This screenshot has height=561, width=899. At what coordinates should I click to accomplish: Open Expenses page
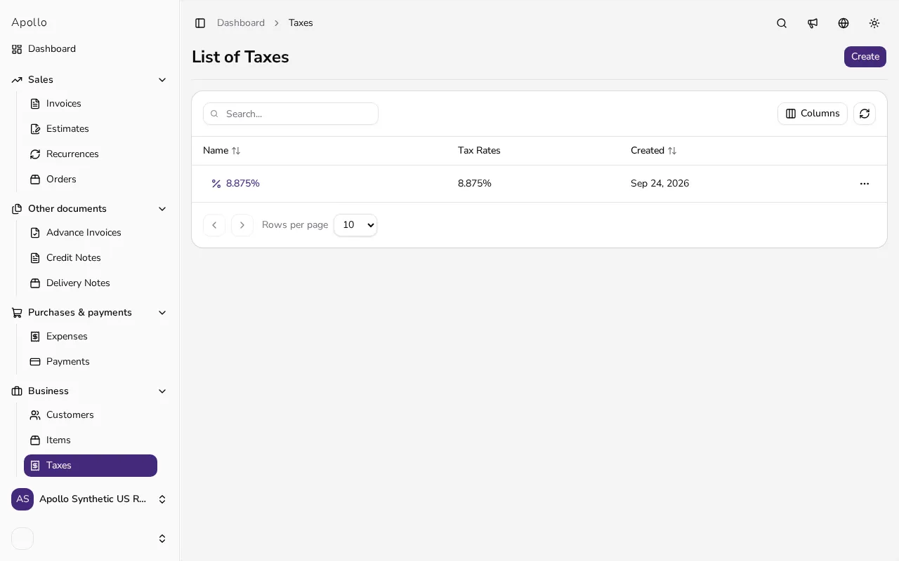coord(91,337)
